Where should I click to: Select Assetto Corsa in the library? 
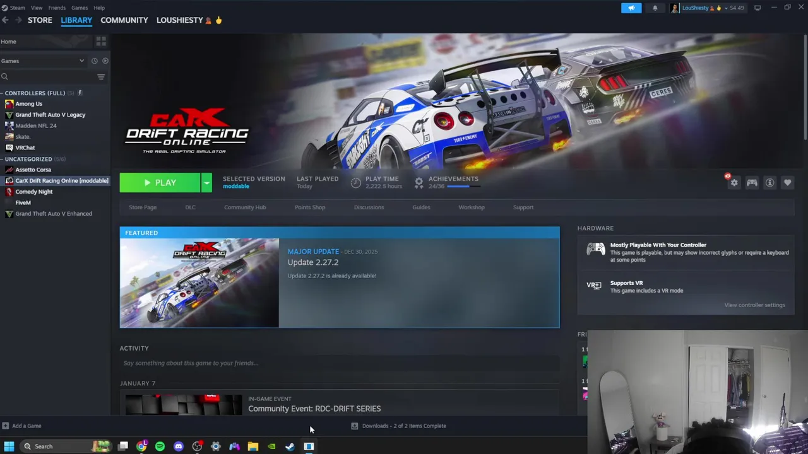point(33,170)
